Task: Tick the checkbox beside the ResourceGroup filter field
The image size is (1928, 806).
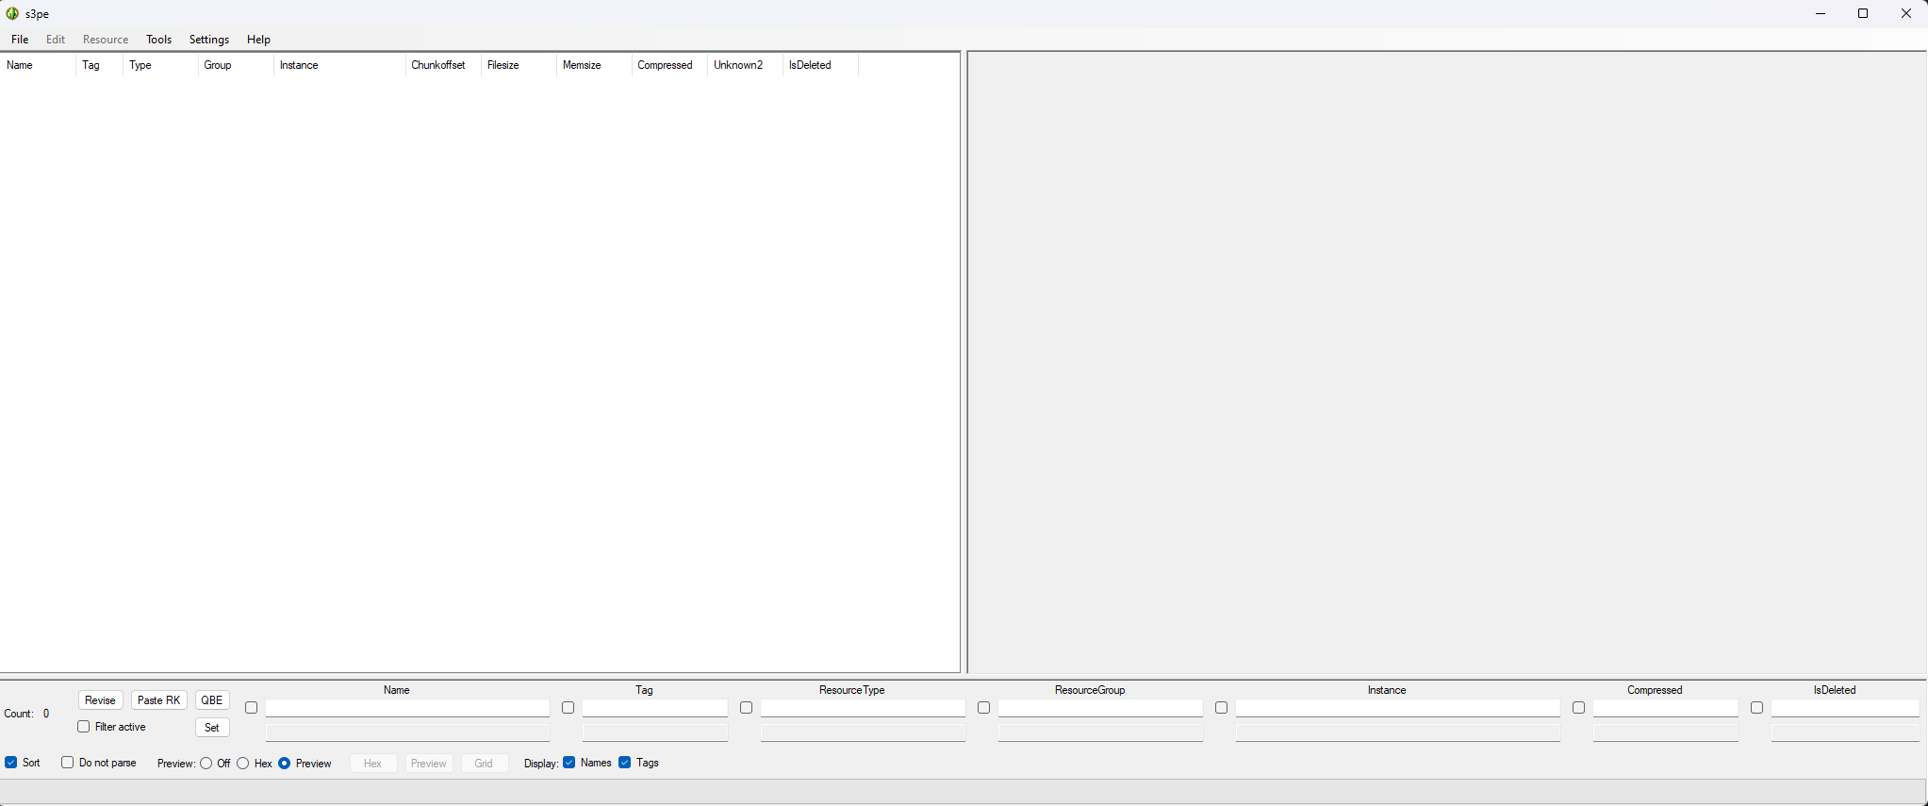Action: coord(984,708)
